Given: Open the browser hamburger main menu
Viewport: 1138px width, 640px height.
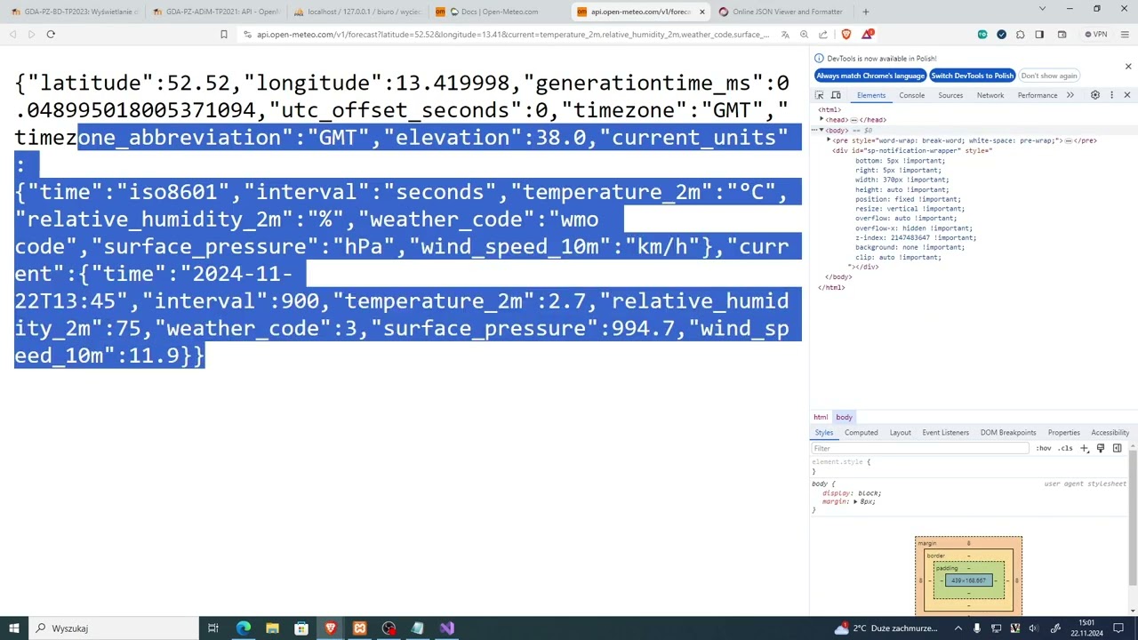Looking at the screenshot, I should (1125, 34).
